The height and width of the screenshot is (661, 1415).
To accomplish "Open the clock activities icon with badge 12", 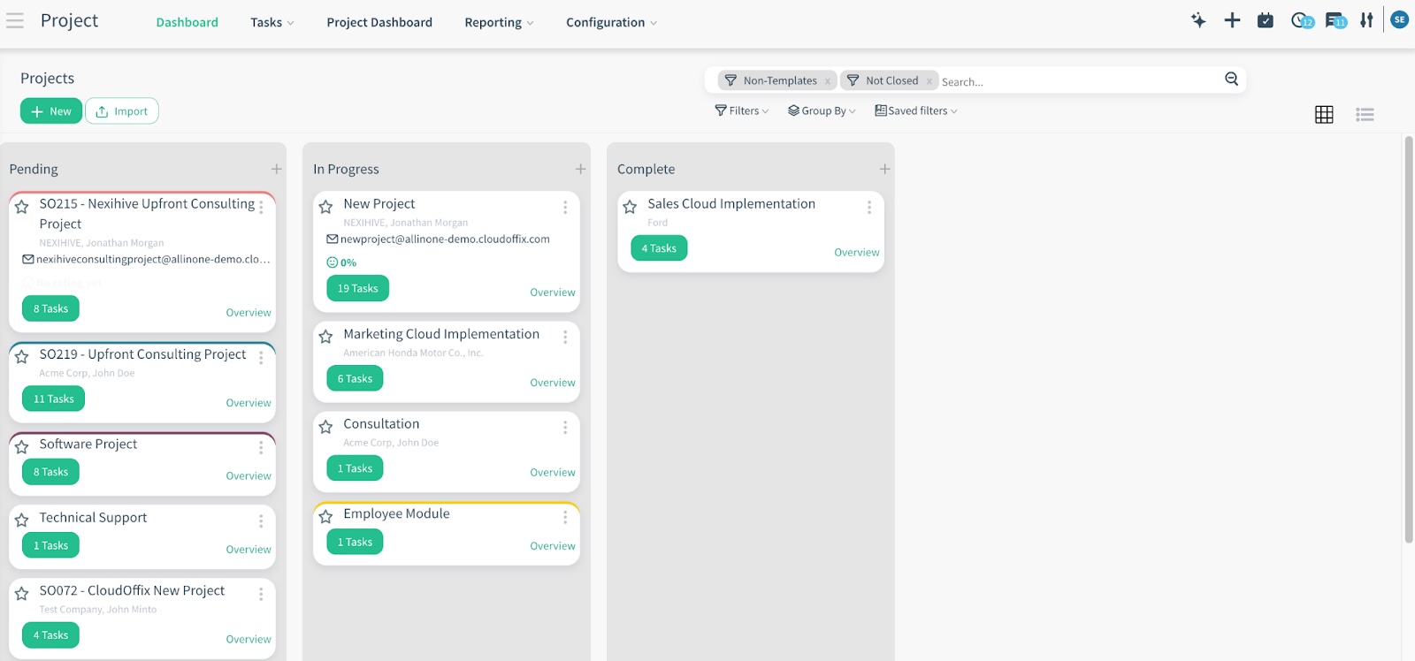I will (1300, 20).
